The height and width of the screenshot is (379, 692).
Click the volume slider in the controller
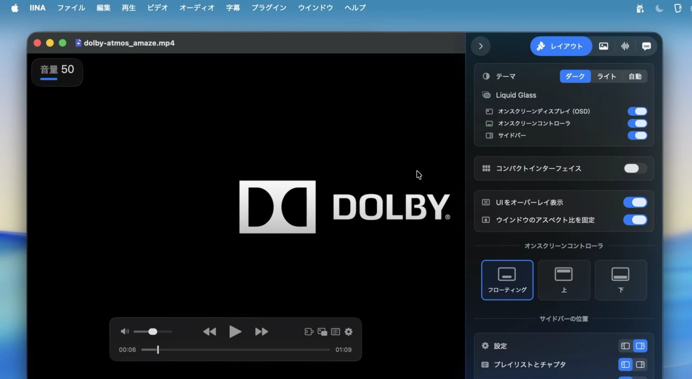coord(153,331)
